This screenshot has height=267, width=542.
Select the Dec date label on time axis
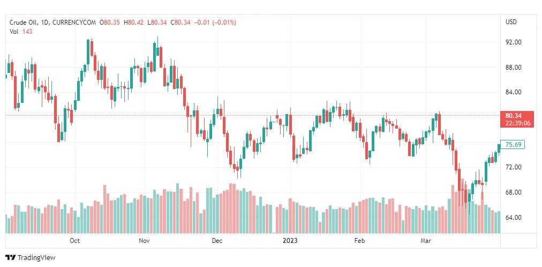[216, 241]
